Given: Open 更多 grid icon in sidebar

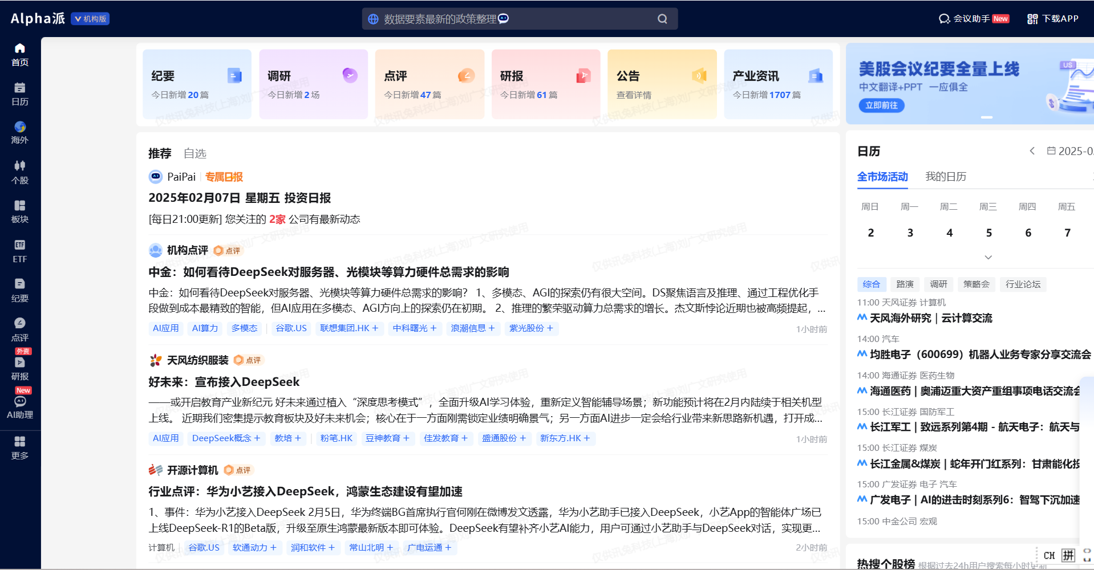Looking at the screenshot, I should (x=20, y=442).
